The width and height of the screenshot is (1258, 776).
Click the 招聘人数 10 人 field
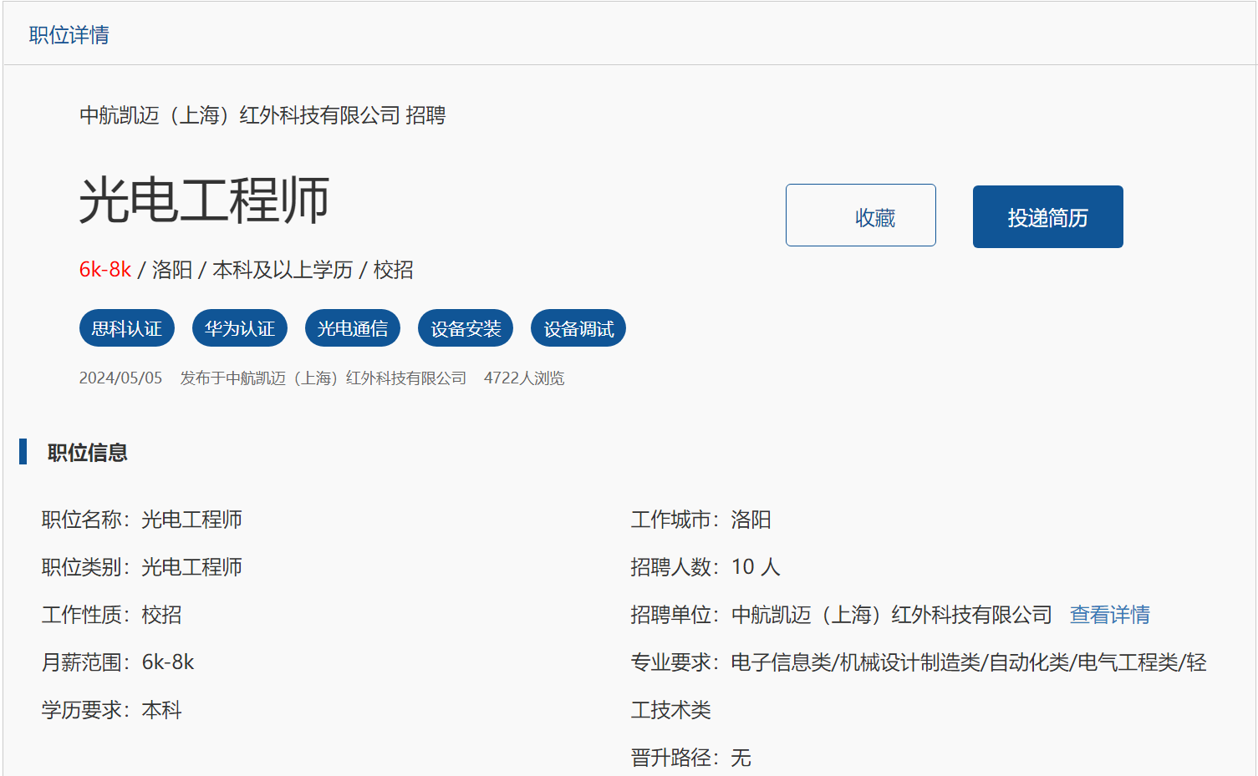pyautogui.click(x=705, y=567)
